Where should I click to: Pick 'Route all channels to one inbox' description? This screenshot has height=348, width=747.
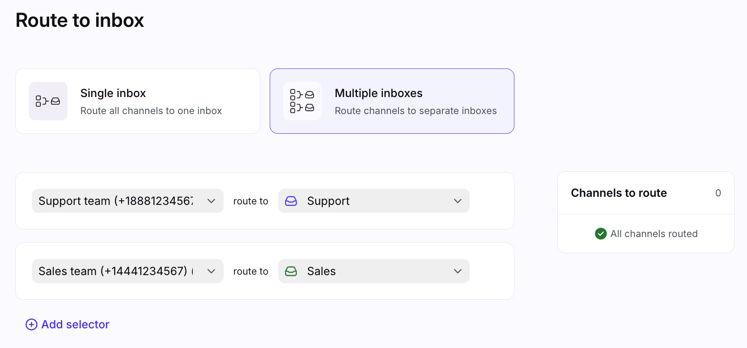point(151,111)
